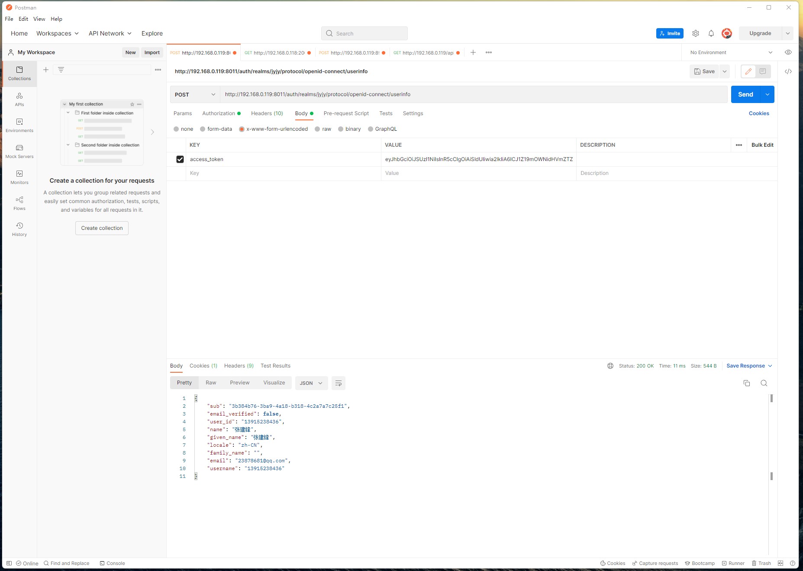This screenshot has width=803, height=571.
Task: Open the Mock Servers sidebar panel
Action: coord(19,151)
